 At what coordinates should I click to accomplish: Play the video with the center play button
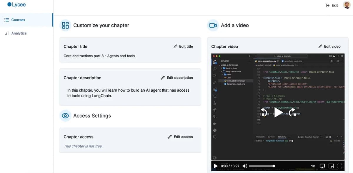point(278,112)
